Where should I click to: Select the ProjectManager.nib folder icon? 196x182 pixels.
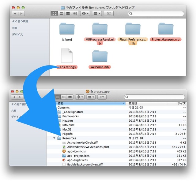click(166, 28)
